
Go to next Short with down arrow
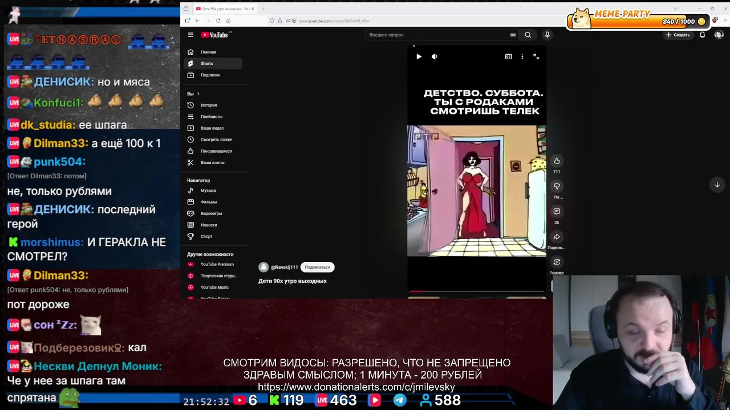point(717,184)
